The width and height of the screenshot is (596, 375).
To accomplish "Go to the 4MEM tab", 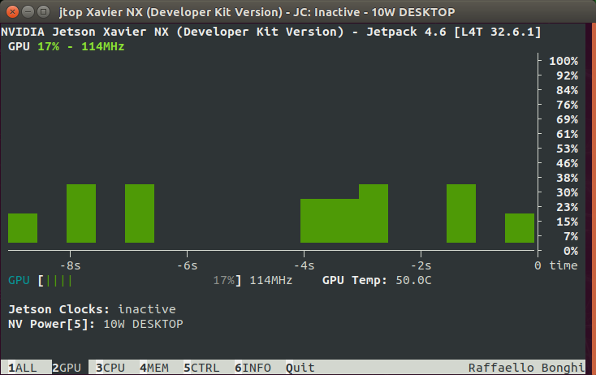I will [154, 368].
